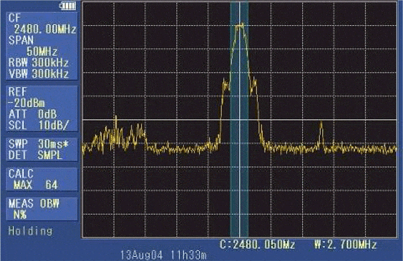Select the SPAN 50MHz setting
The width and height of the screenshot is (403, 261).
(33, 46)
